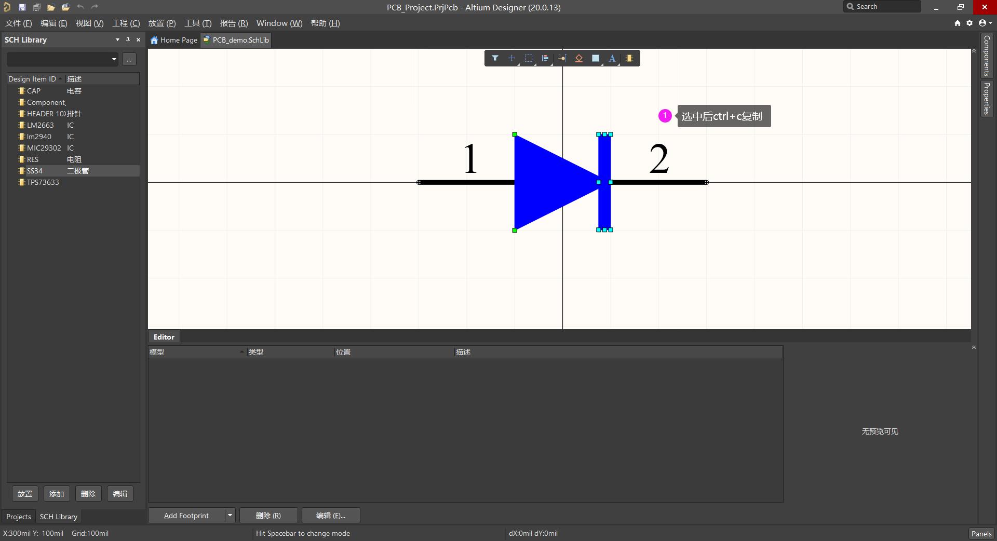Collapse the model preview pane chevron

(974, 347)
